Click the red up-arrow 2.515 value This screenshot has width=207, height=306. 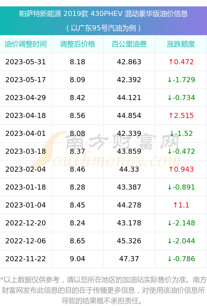point(181,115)
